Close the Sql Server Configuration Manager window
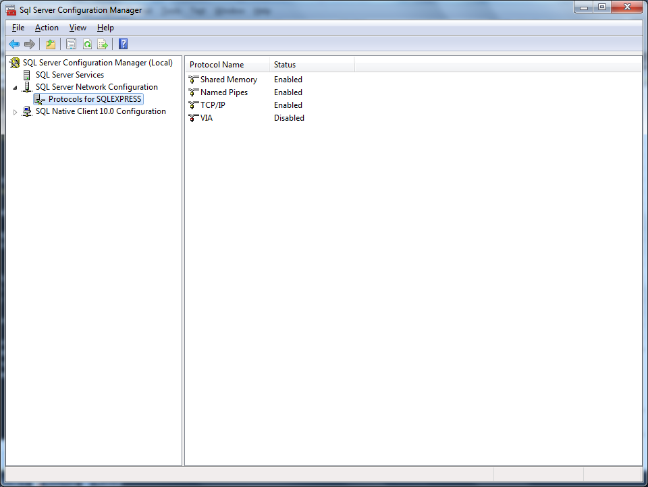Screen dimensions: 648x487 (x=627, y=7)
